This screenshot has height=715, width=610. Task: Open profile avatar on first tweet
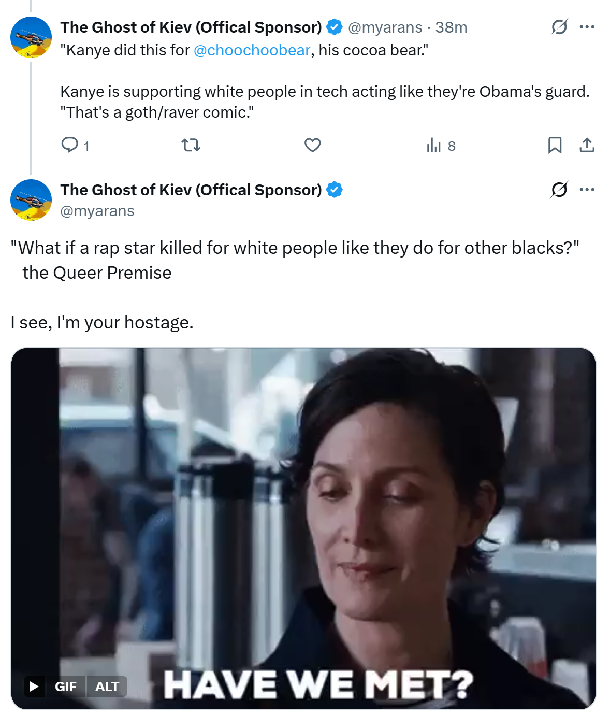pos(31,37)
